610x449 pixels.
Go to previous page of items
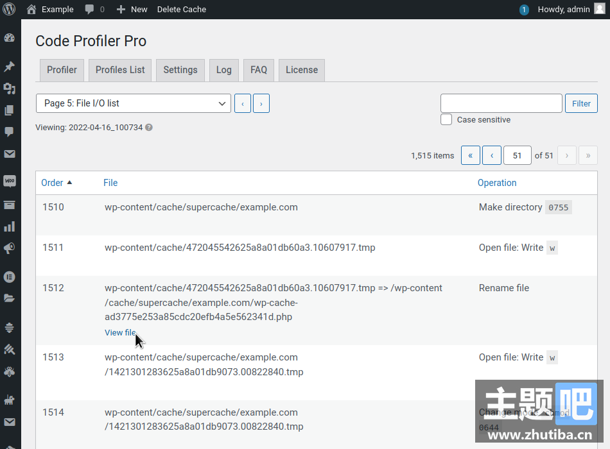click(492, 155)
